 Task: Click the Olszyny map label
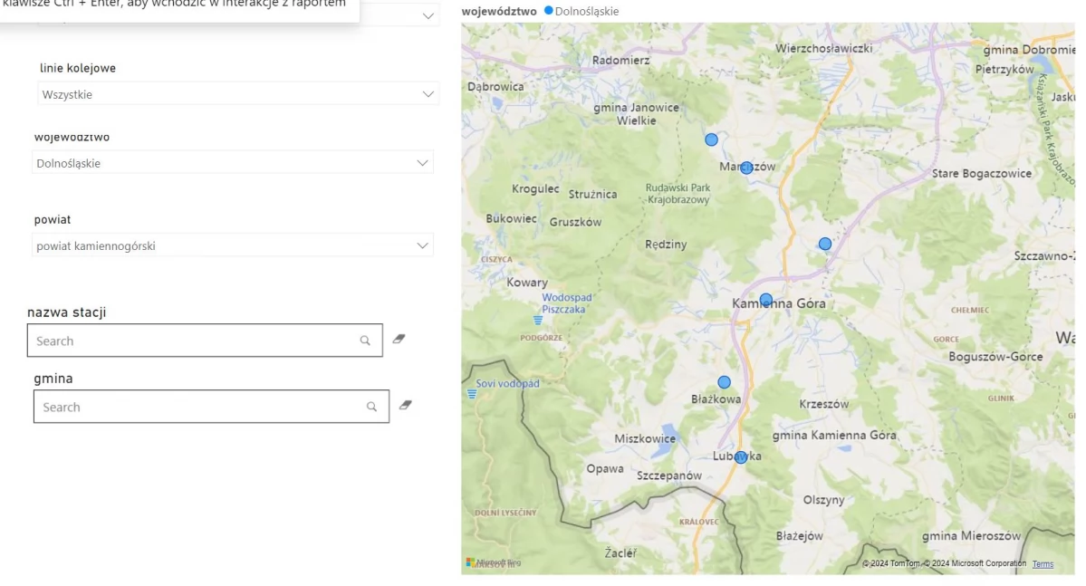(823, 500)
